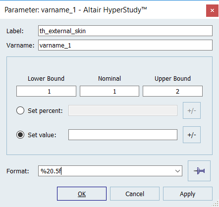Click the Upper Bound value field
Image resolution: width=219 pixels, height=207 pixels.
pos(172,91)
